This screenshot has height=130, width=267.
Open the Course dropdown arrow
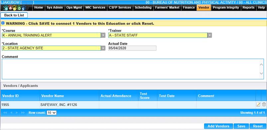pos(103,36)
